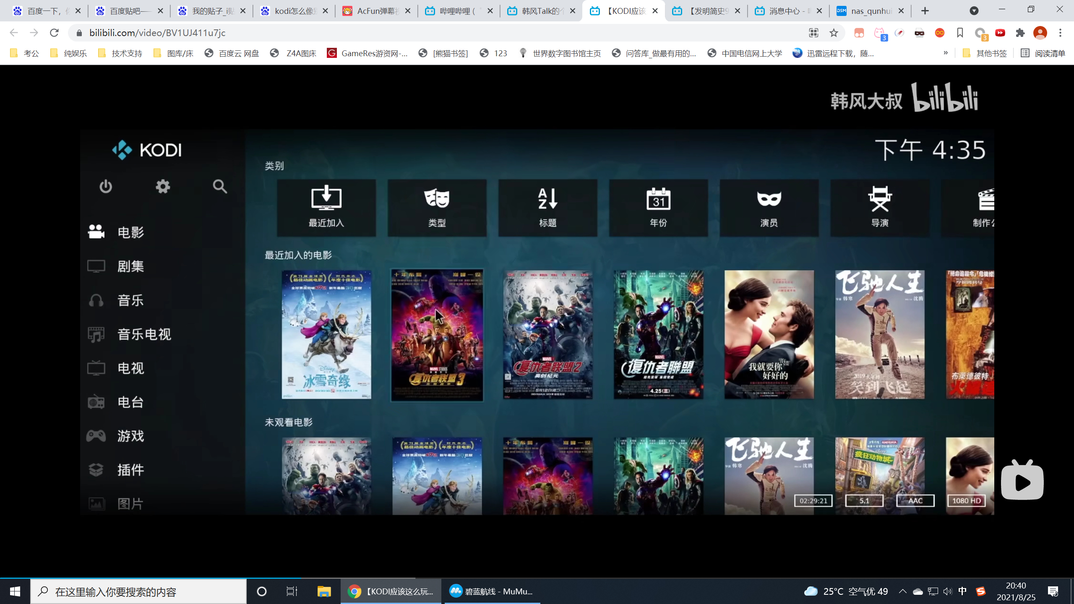Open Kodi settings gear icon
The image size is (1074, 604).
click(x=163, y=186)
